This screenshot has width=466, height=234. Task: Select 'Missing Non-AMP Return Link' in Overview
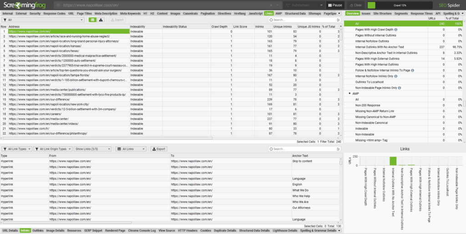pos(403,111)
